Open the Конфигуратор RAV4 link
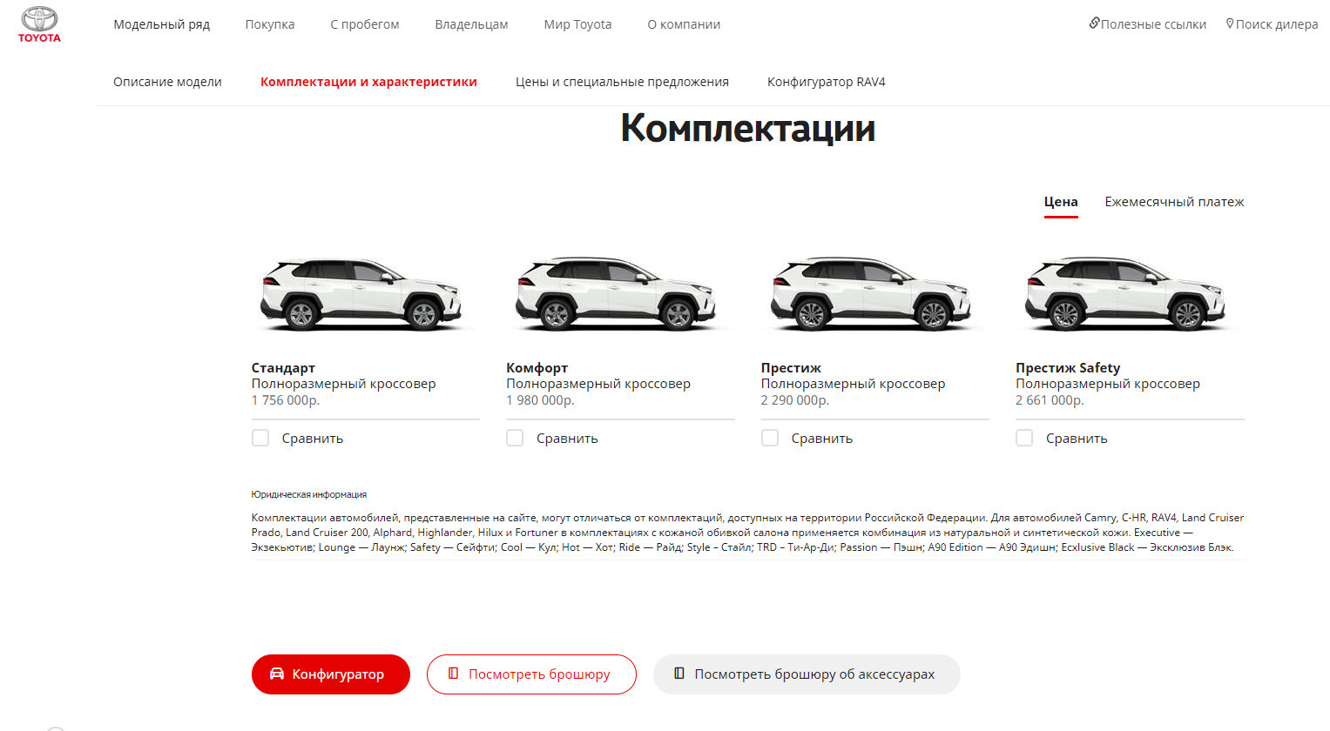Screen dimensions: 1330x731 (826, 82)
